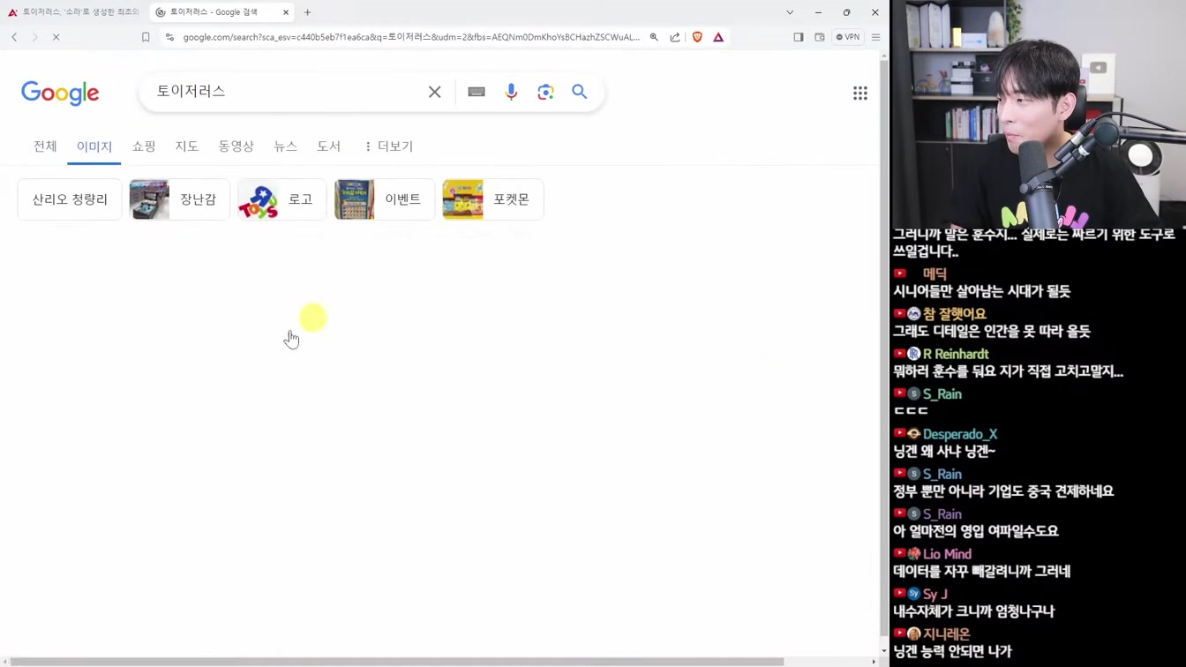This screenshot has width=1186, height=667.
Task: Click the blue magnifier search button
Action: click(x=579, y=92)
